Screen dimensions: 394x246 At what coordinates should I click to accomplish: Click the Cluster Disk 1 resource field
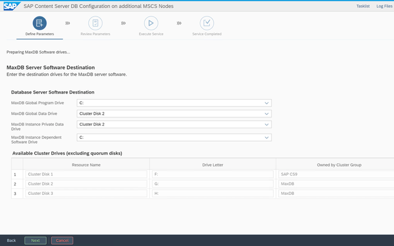pos(86,174)
